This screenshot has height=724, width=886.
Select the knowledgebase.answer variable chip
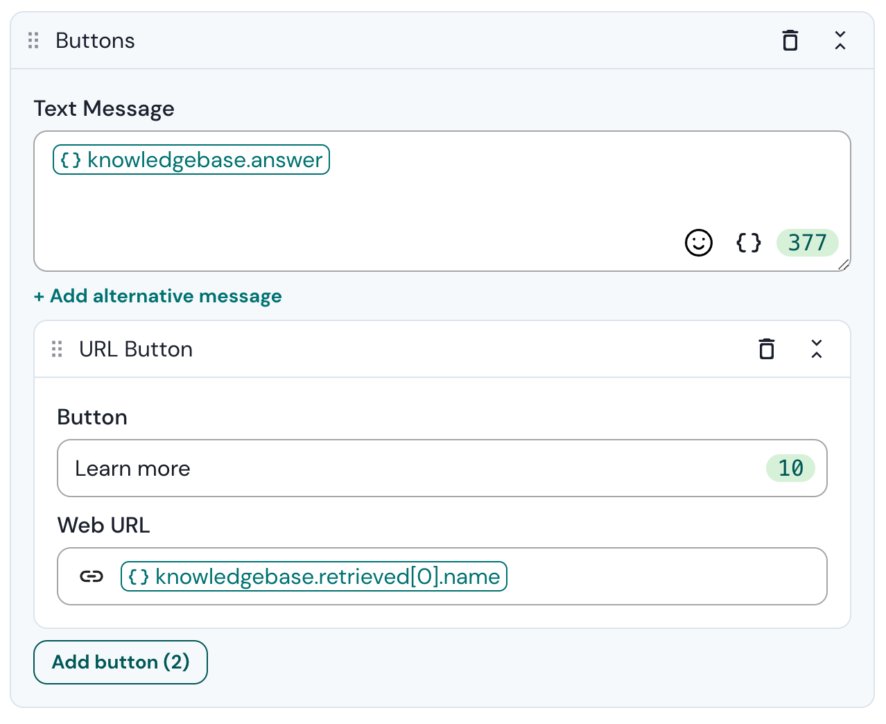tap(191, 159)
